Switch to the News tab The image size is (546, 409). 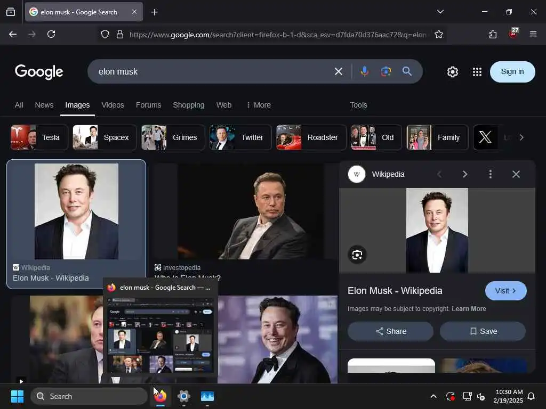point(44,105)
